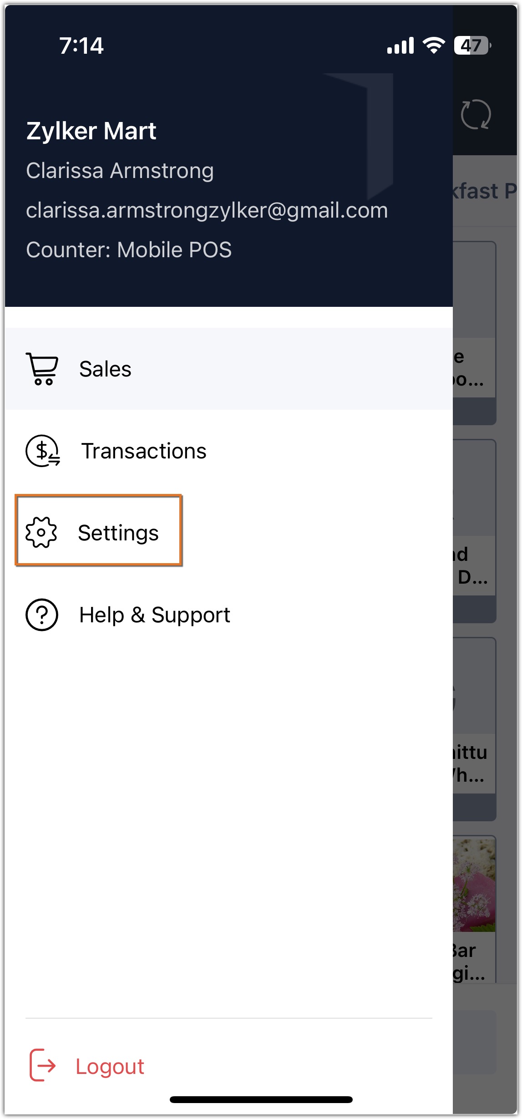Tap the sync refresh icon
The image size is (522, 1119).
pos(476,114)
